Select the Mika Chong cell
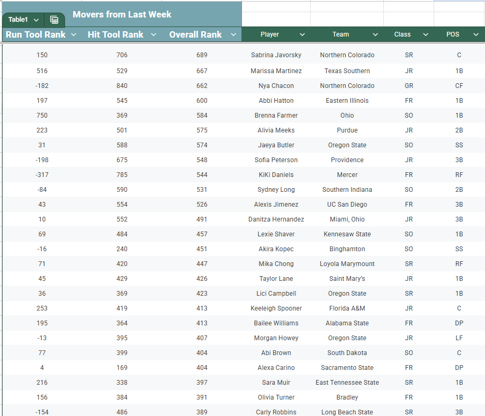The height and width of the screenshot is (416, 485). 276,264
